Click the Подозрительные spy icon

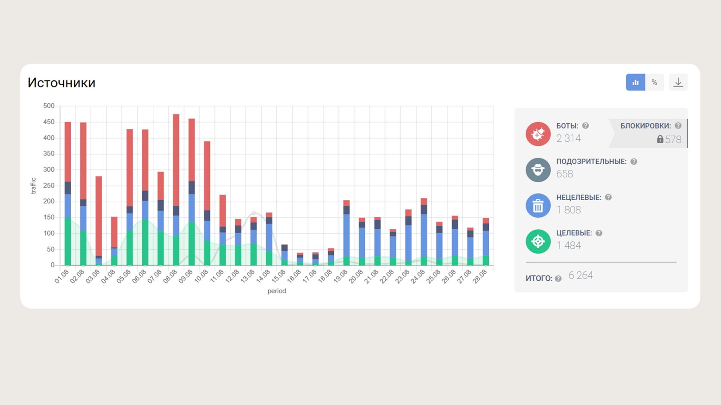point(538,170)
